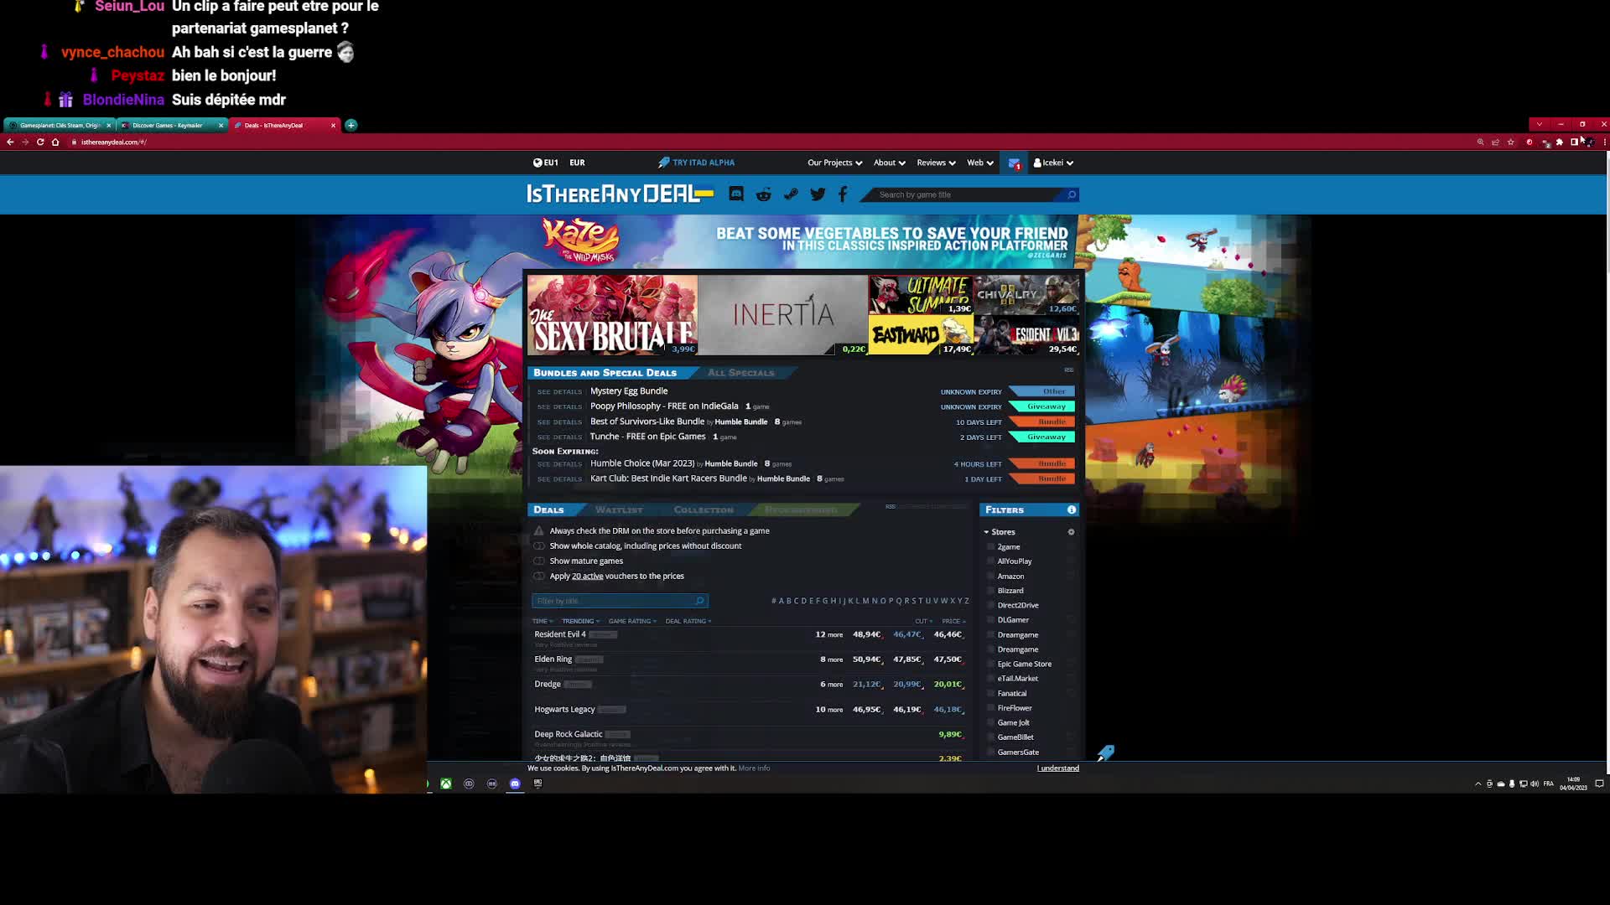
Task: Check the Amazon store filter
Action: point(990,577)
